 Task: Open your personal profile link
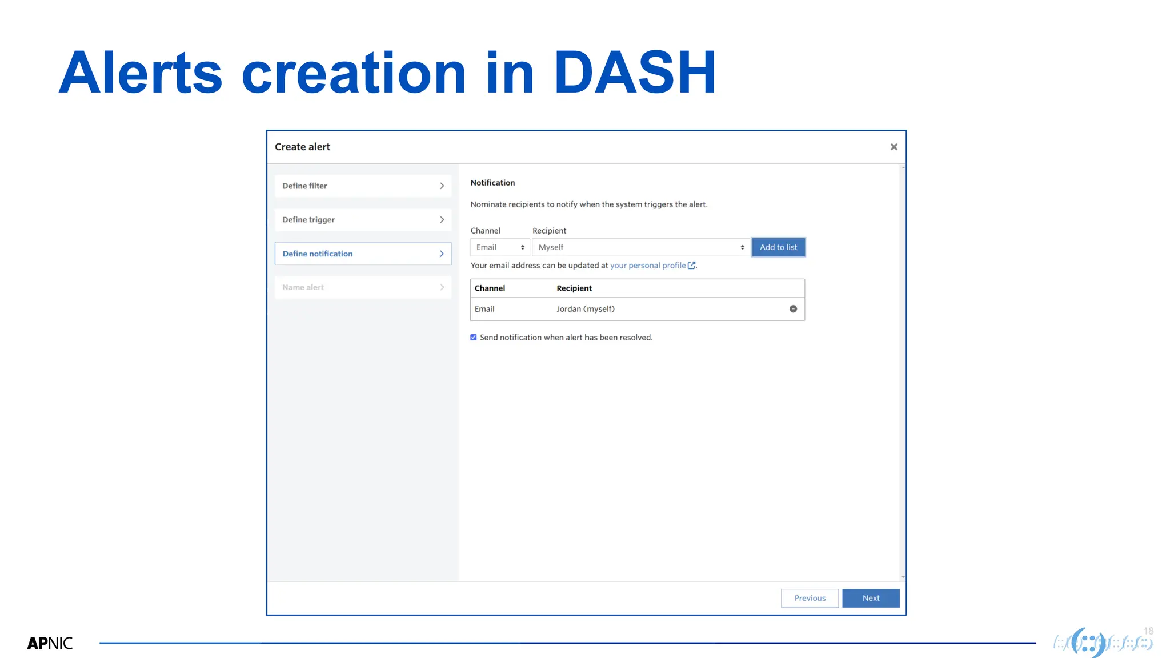click(648, 266)
